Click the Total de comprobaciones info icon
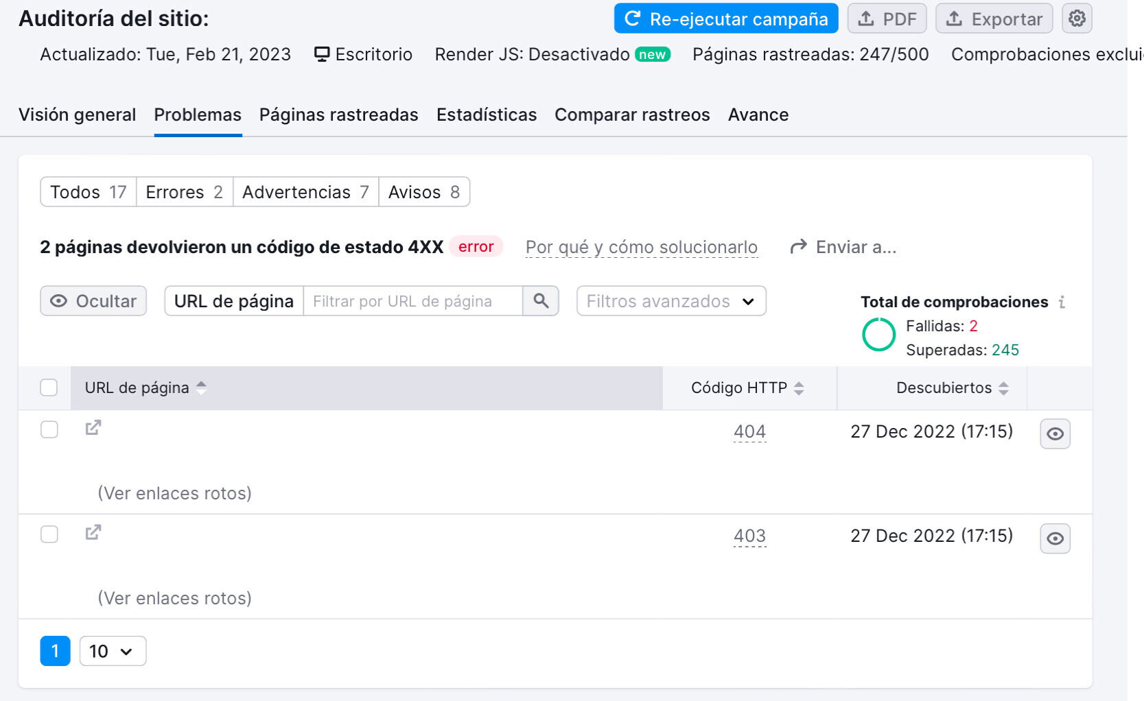Viewport: 1144px width, 701px height. 1062,301
